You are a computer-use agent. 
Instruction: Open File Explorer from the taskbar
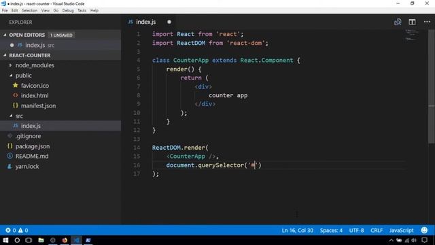(41, 240)
